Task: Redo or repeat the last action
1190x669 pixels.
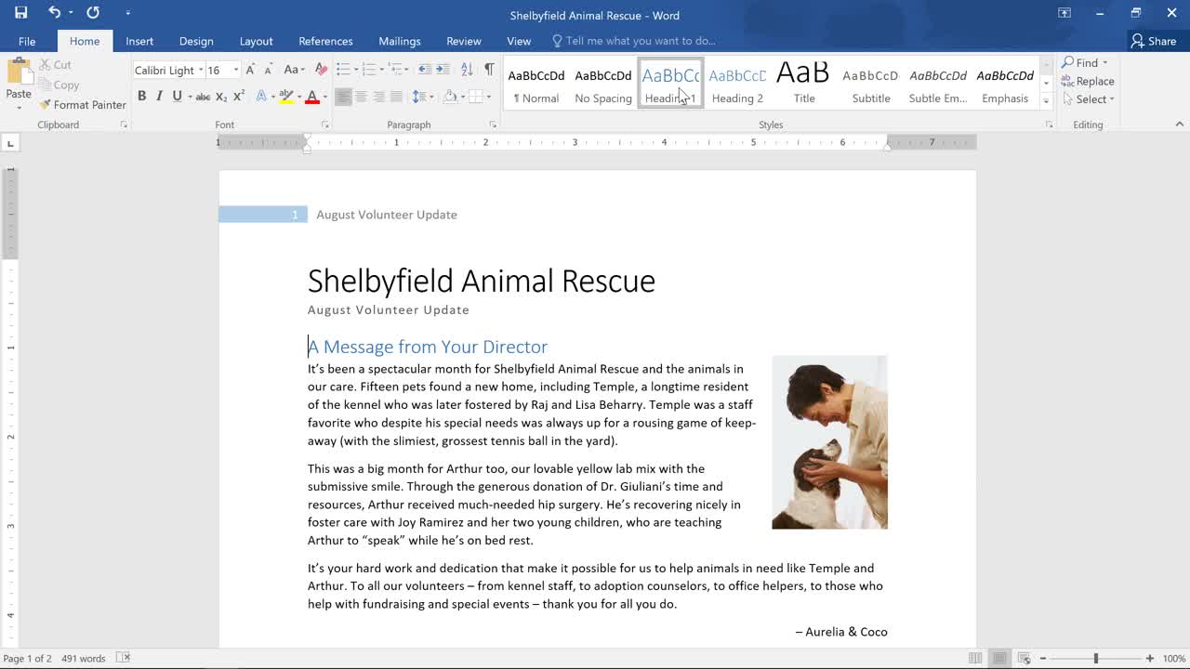Action: pyautogui.click(x=93, y=13)
